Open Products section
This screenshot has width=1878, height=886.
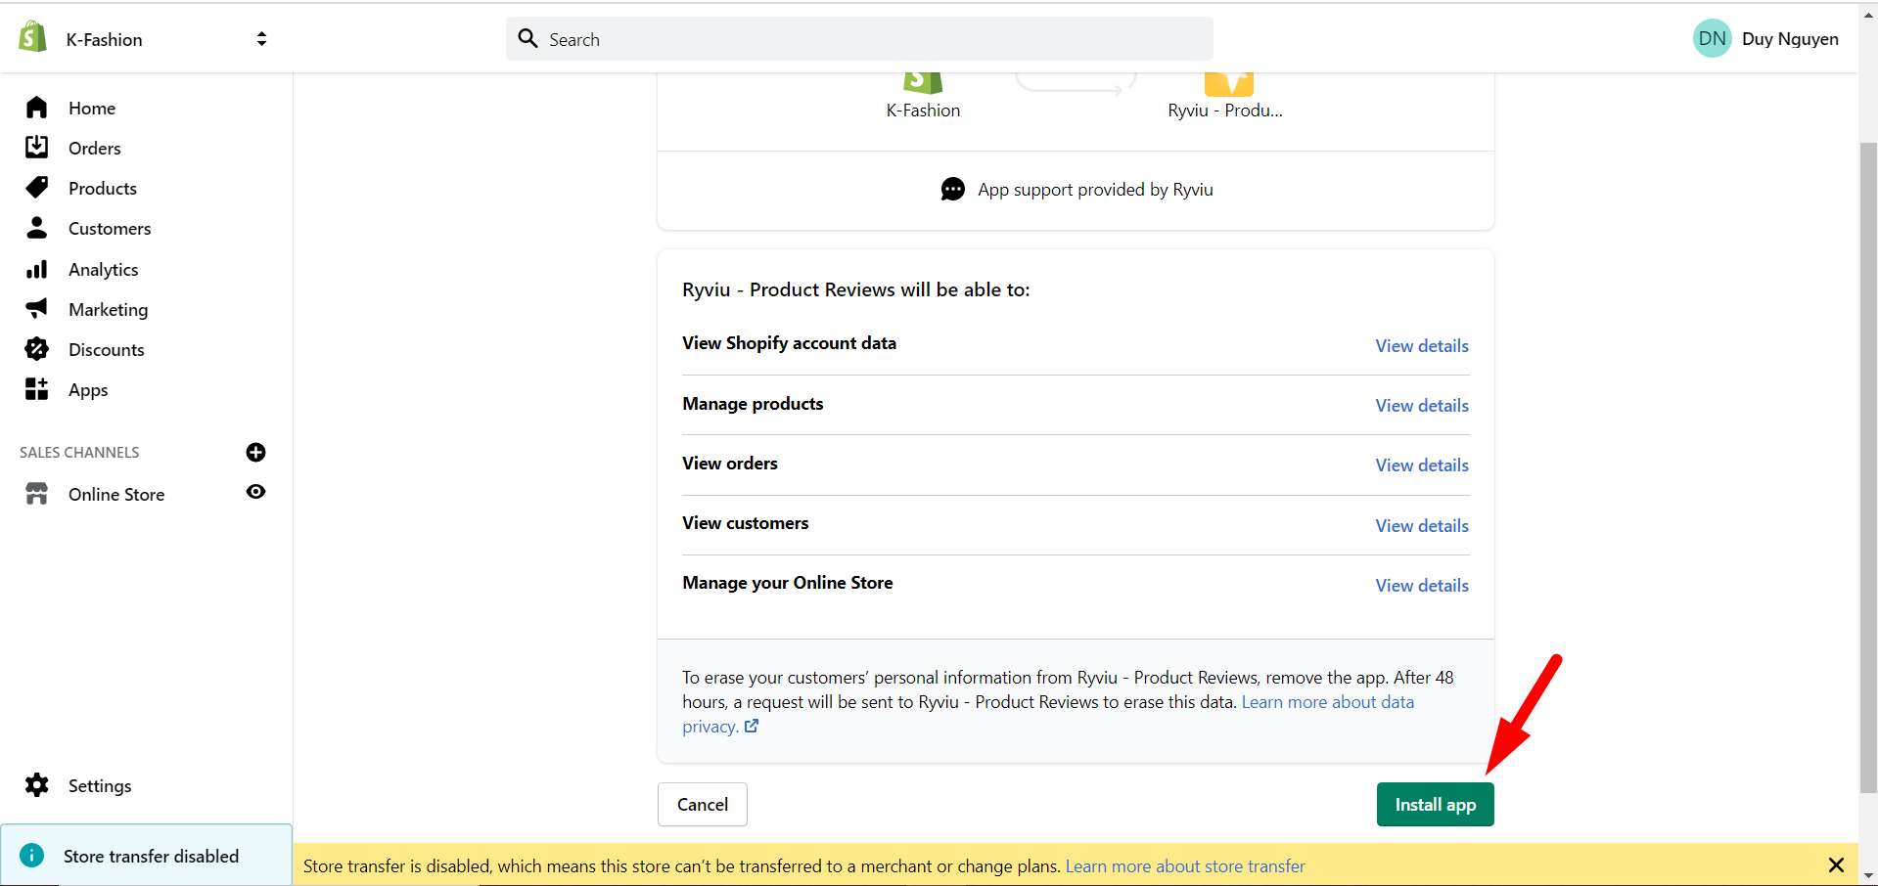tap(103, 189)
